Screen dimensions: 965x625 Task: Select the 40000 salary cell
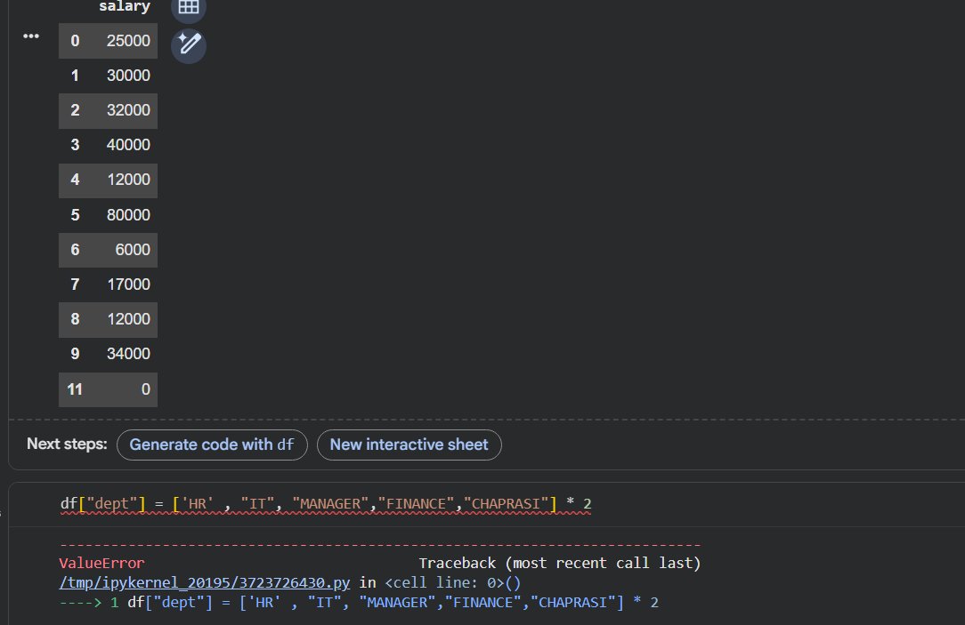coord(128,145)
